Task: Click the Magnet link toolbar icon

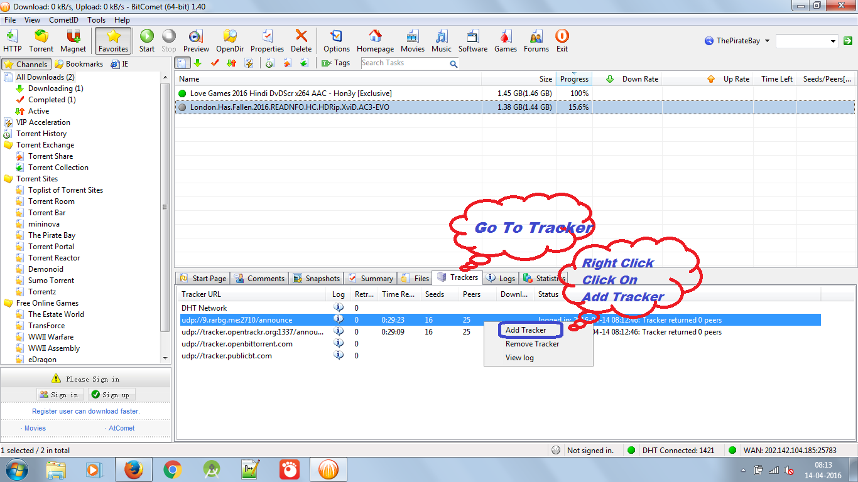Action: (x=73, y=41)
